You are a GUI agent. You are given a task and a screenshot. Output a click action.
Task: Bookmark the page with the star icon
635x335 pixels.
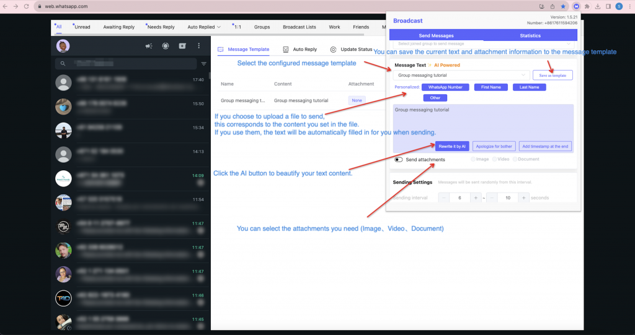point(563,6)
